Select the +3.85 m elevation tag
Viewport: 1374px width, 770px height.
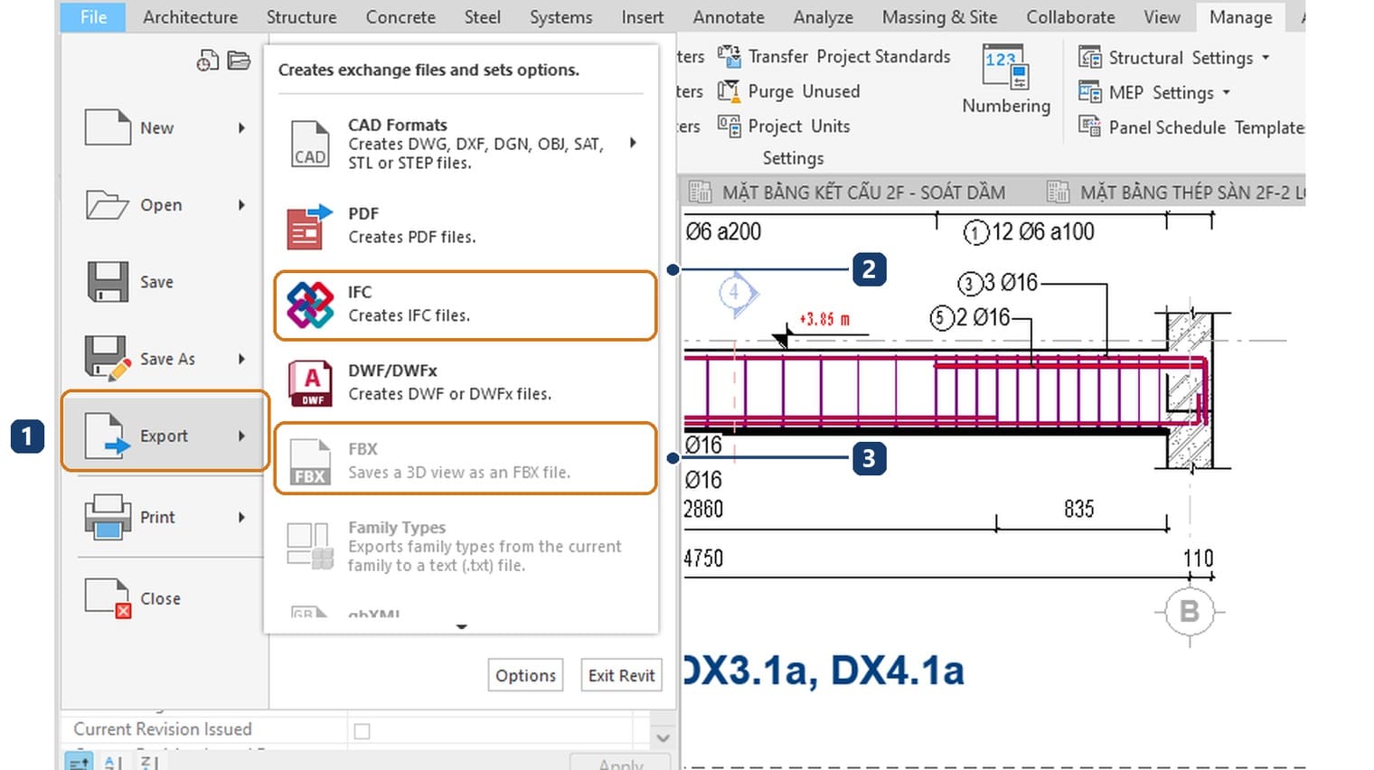[824, 319]
